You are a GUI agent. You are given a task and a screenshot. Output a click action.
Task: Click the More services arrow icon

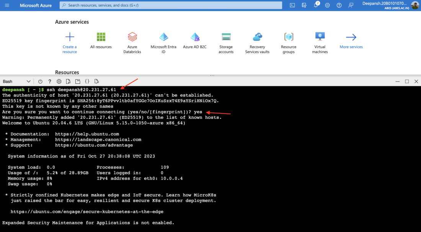click(x=351, y=37)
